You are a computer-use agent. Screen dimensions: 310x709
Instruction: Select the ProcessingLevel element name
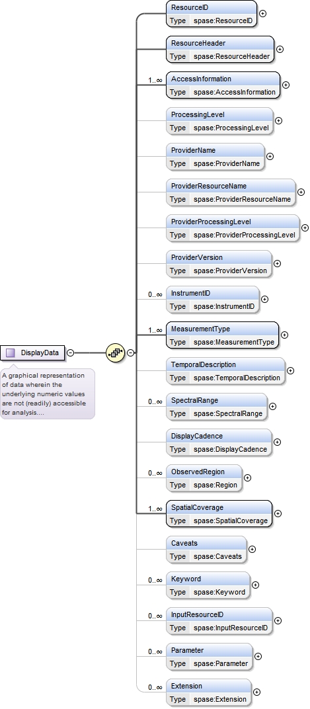pos(198,115)
